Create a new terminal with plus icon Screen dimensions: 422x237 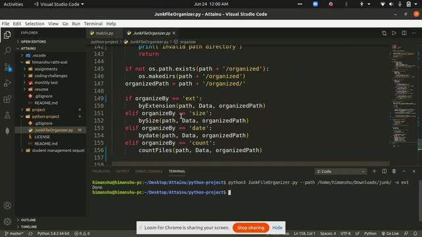click(x=374, y=171)
